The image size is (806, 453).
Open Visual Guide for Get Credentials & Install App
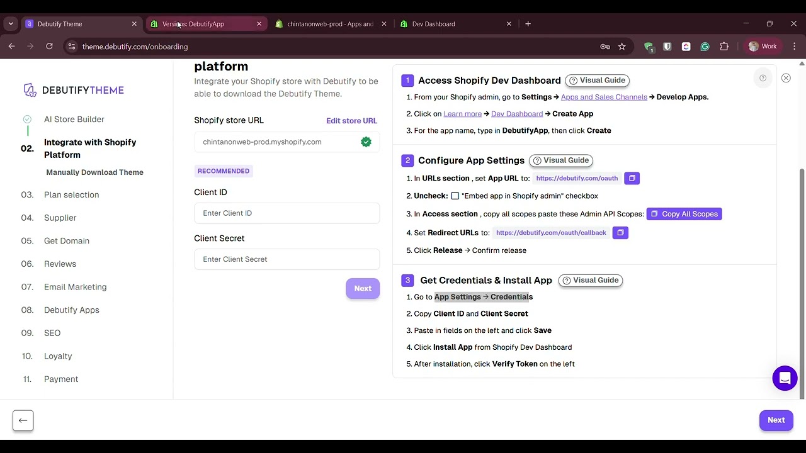591,280
